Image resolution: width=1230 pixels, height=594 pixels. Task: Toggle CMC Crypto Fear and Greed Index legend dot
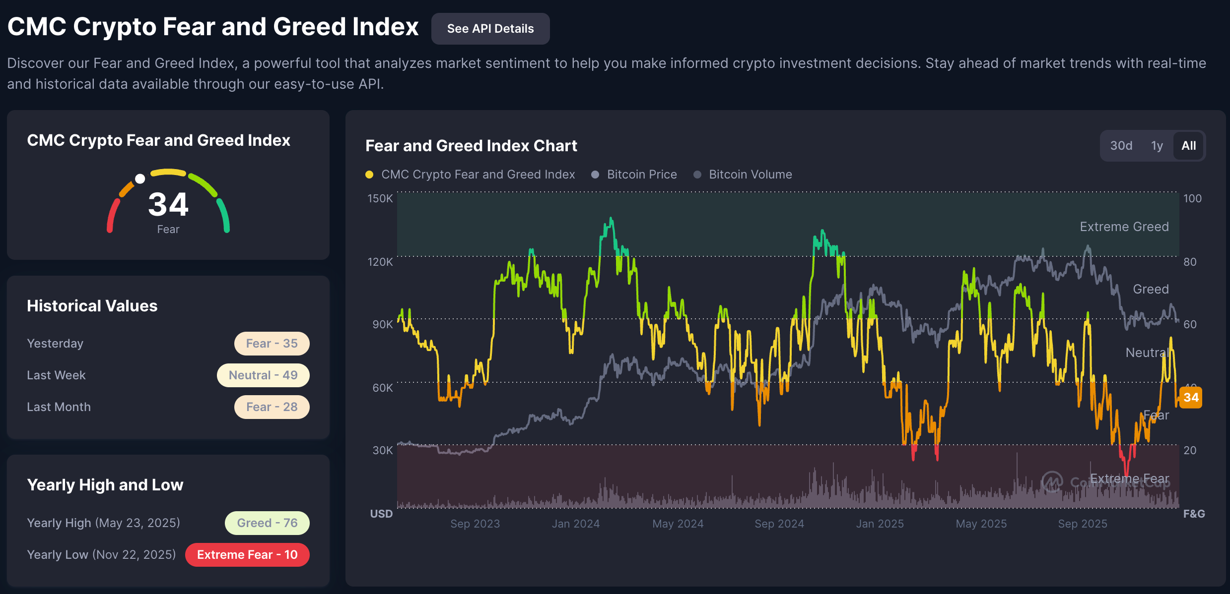(x=369, y=175)
